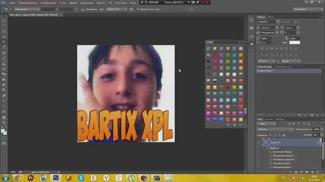
Task: Toggle lock transparent pixels
Action: click(x=270, y=135)
